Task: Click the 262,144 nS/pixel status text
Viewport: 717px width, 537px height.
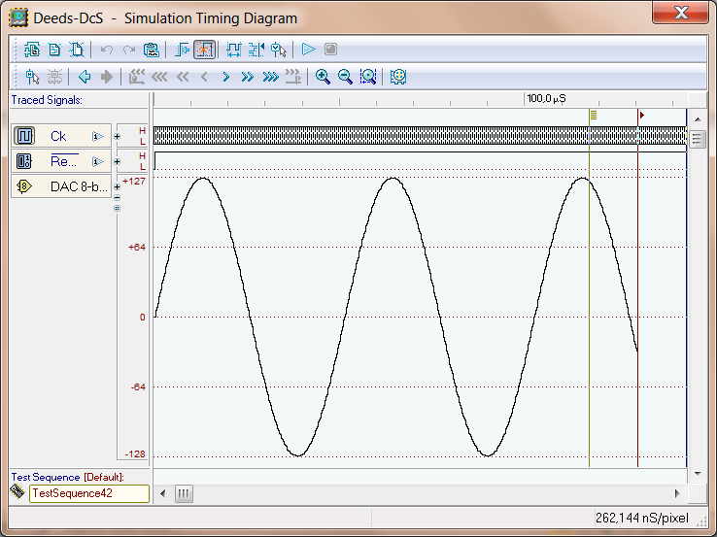Action: pos(641,518)
